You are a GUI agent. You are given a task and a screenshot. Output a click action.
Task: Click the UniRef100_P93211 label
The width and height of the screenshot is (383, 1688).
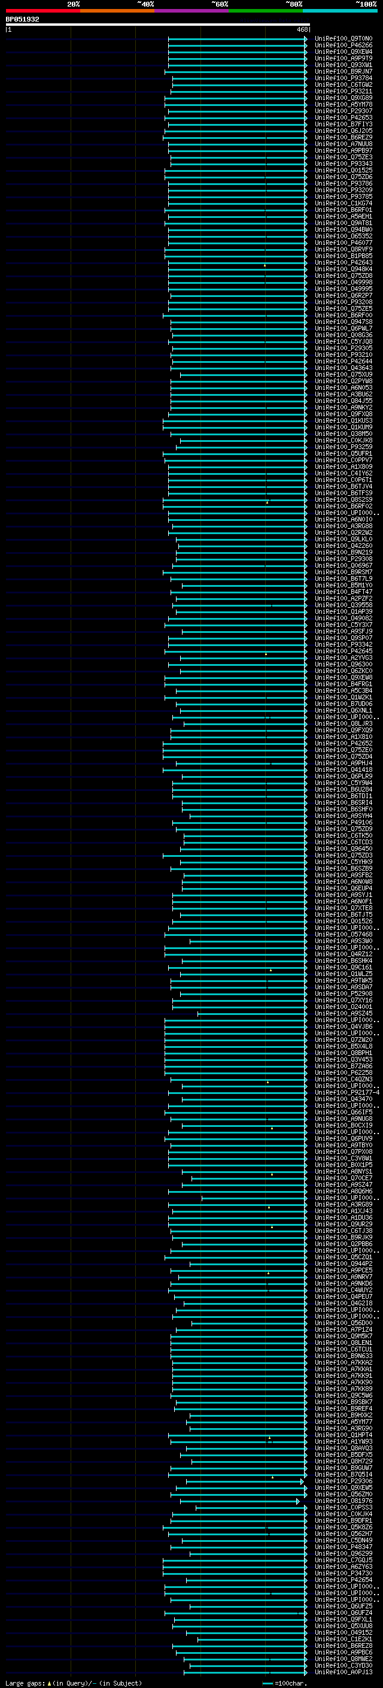pos(343,91)
